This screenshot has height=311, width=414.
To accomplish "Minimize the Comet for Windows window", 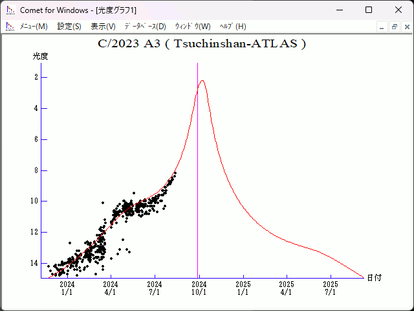I will point(340,10).
